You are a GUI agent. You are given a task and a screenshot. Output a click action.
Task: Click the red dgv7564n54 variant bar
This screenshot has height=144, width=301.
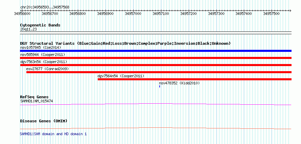click(194, 79)
